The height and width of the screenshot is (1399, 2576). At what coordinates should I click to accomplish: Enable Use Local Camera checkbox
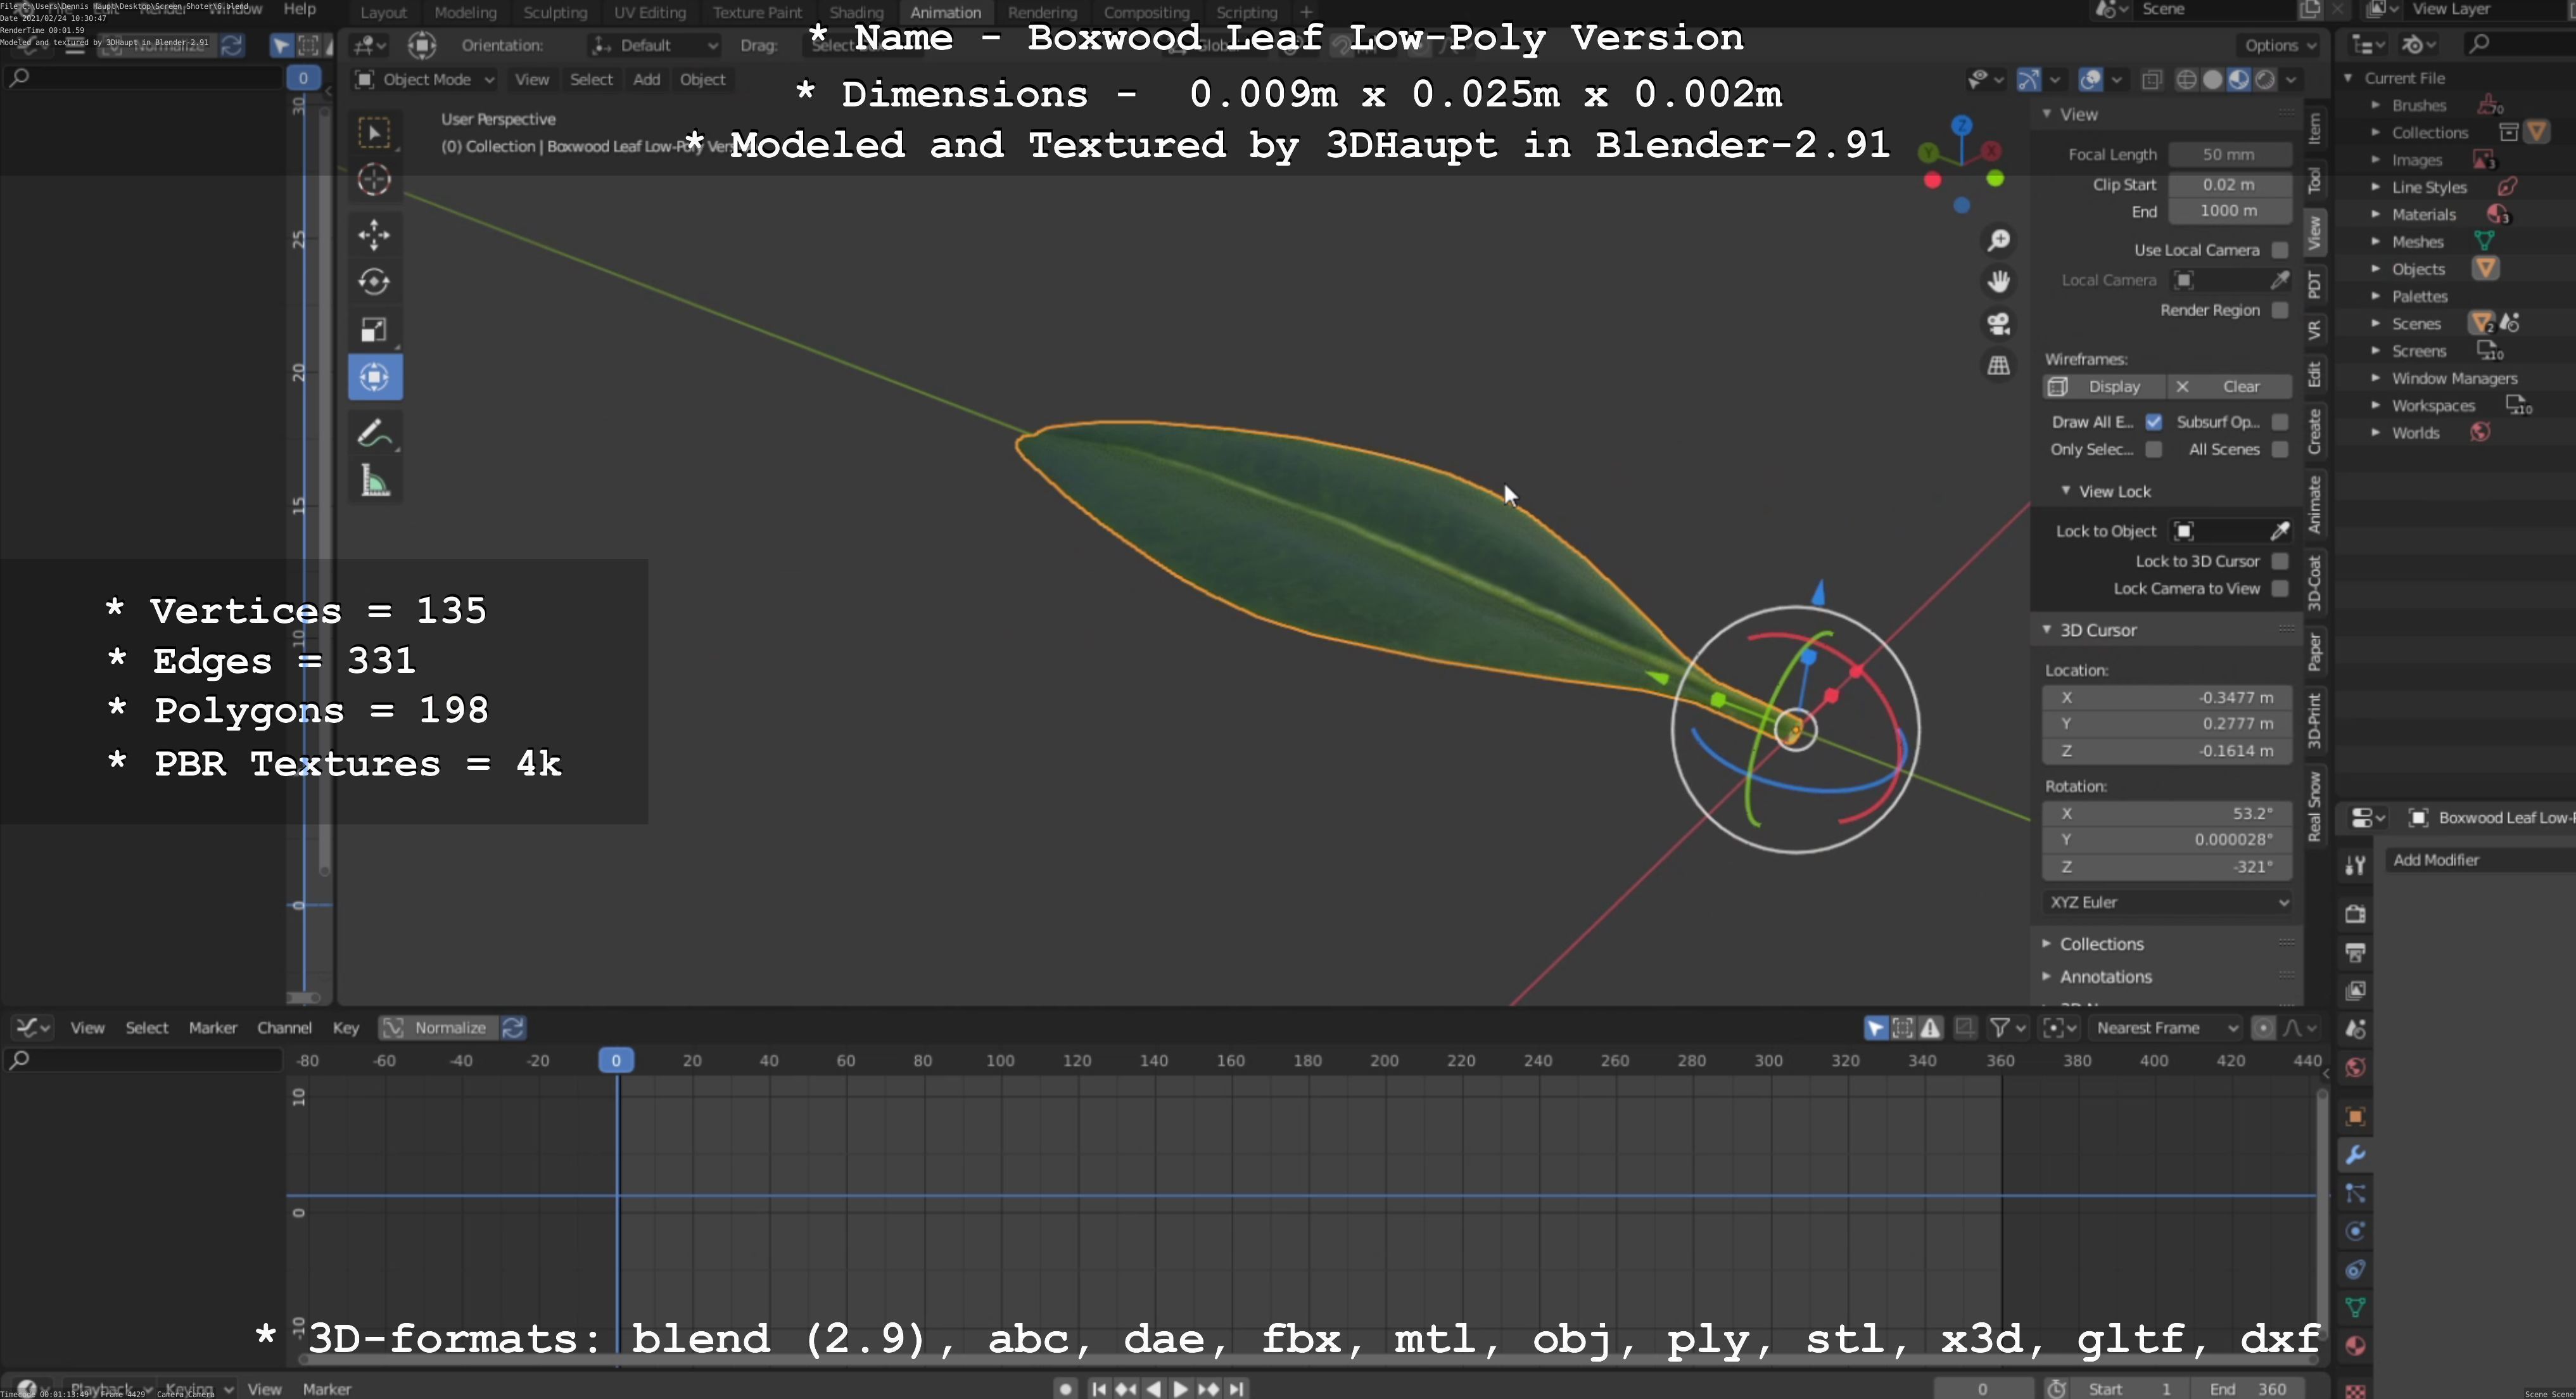(x=2279, y=250)
